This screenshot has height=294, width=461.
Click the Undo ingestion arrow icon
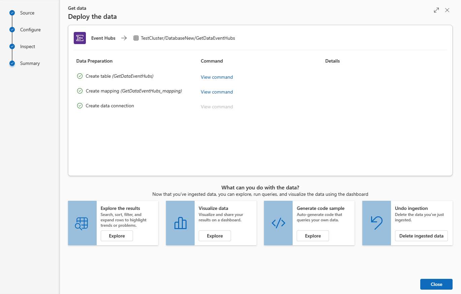point(376,223)
